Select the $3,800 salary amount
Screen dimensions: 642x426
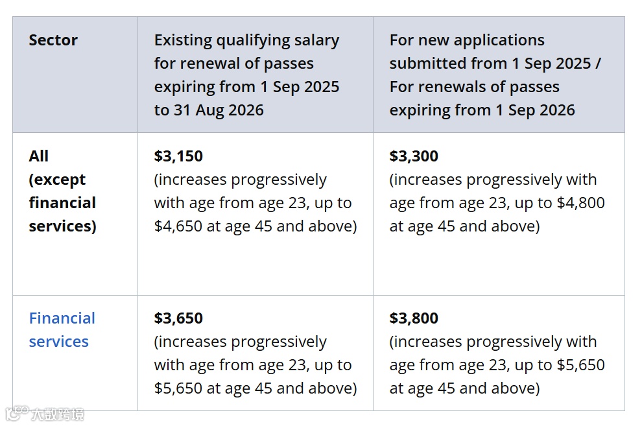coord(414,318)
